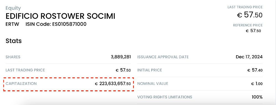Select the initial price € 57.40
This screenshot has height=105, width=276.
(x=255, y=70)
